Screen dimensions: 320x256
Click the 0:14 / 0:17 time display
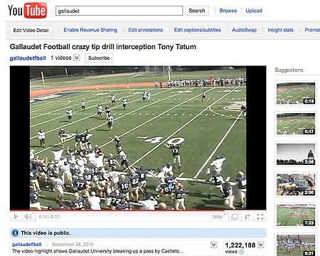click(49, 217)
